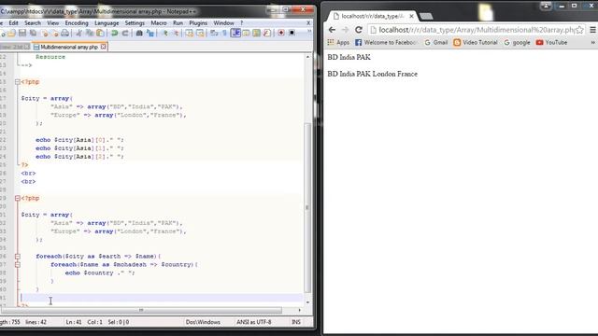The width and height of the screenshot is (598, 336).
Task: Open the ? help menu
Action: (x=241, y=22)
